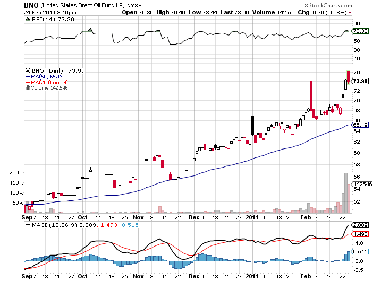Click the 2.009 MACD axis tag
This screenshot has height=281, width=372.
360,225
